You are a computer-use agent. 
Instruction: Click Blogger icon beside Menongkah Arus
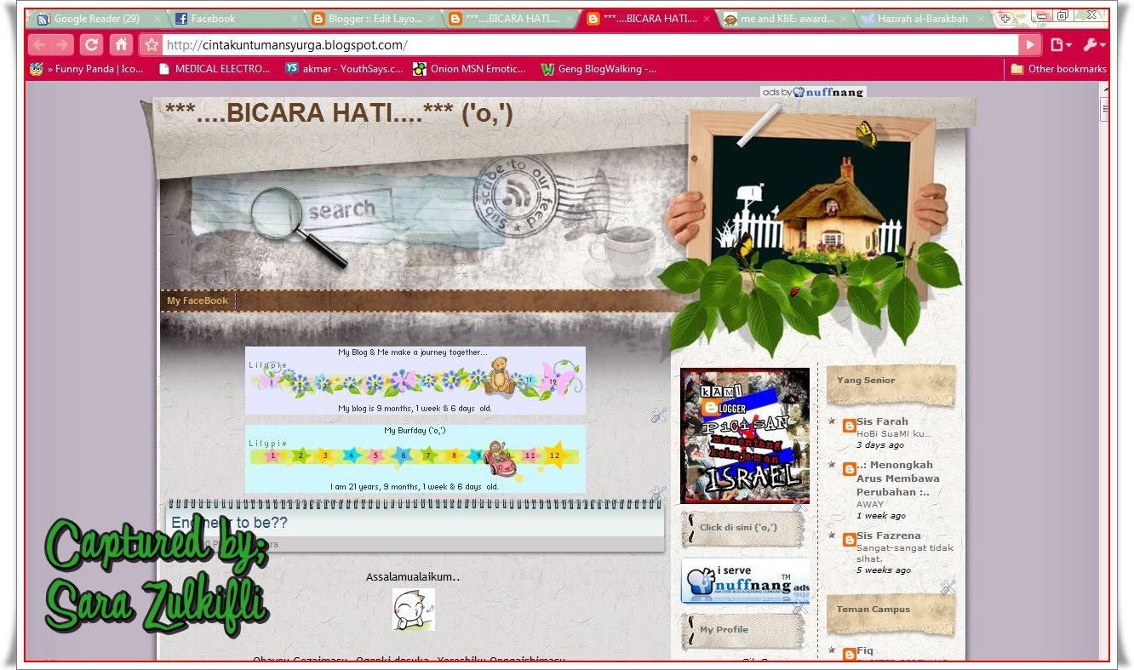(x=849, y=469)
